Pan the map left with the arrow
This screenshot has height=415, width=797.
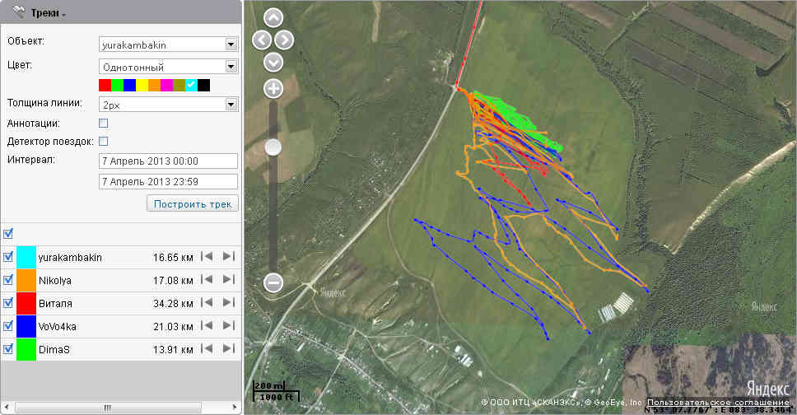point(262,40)
